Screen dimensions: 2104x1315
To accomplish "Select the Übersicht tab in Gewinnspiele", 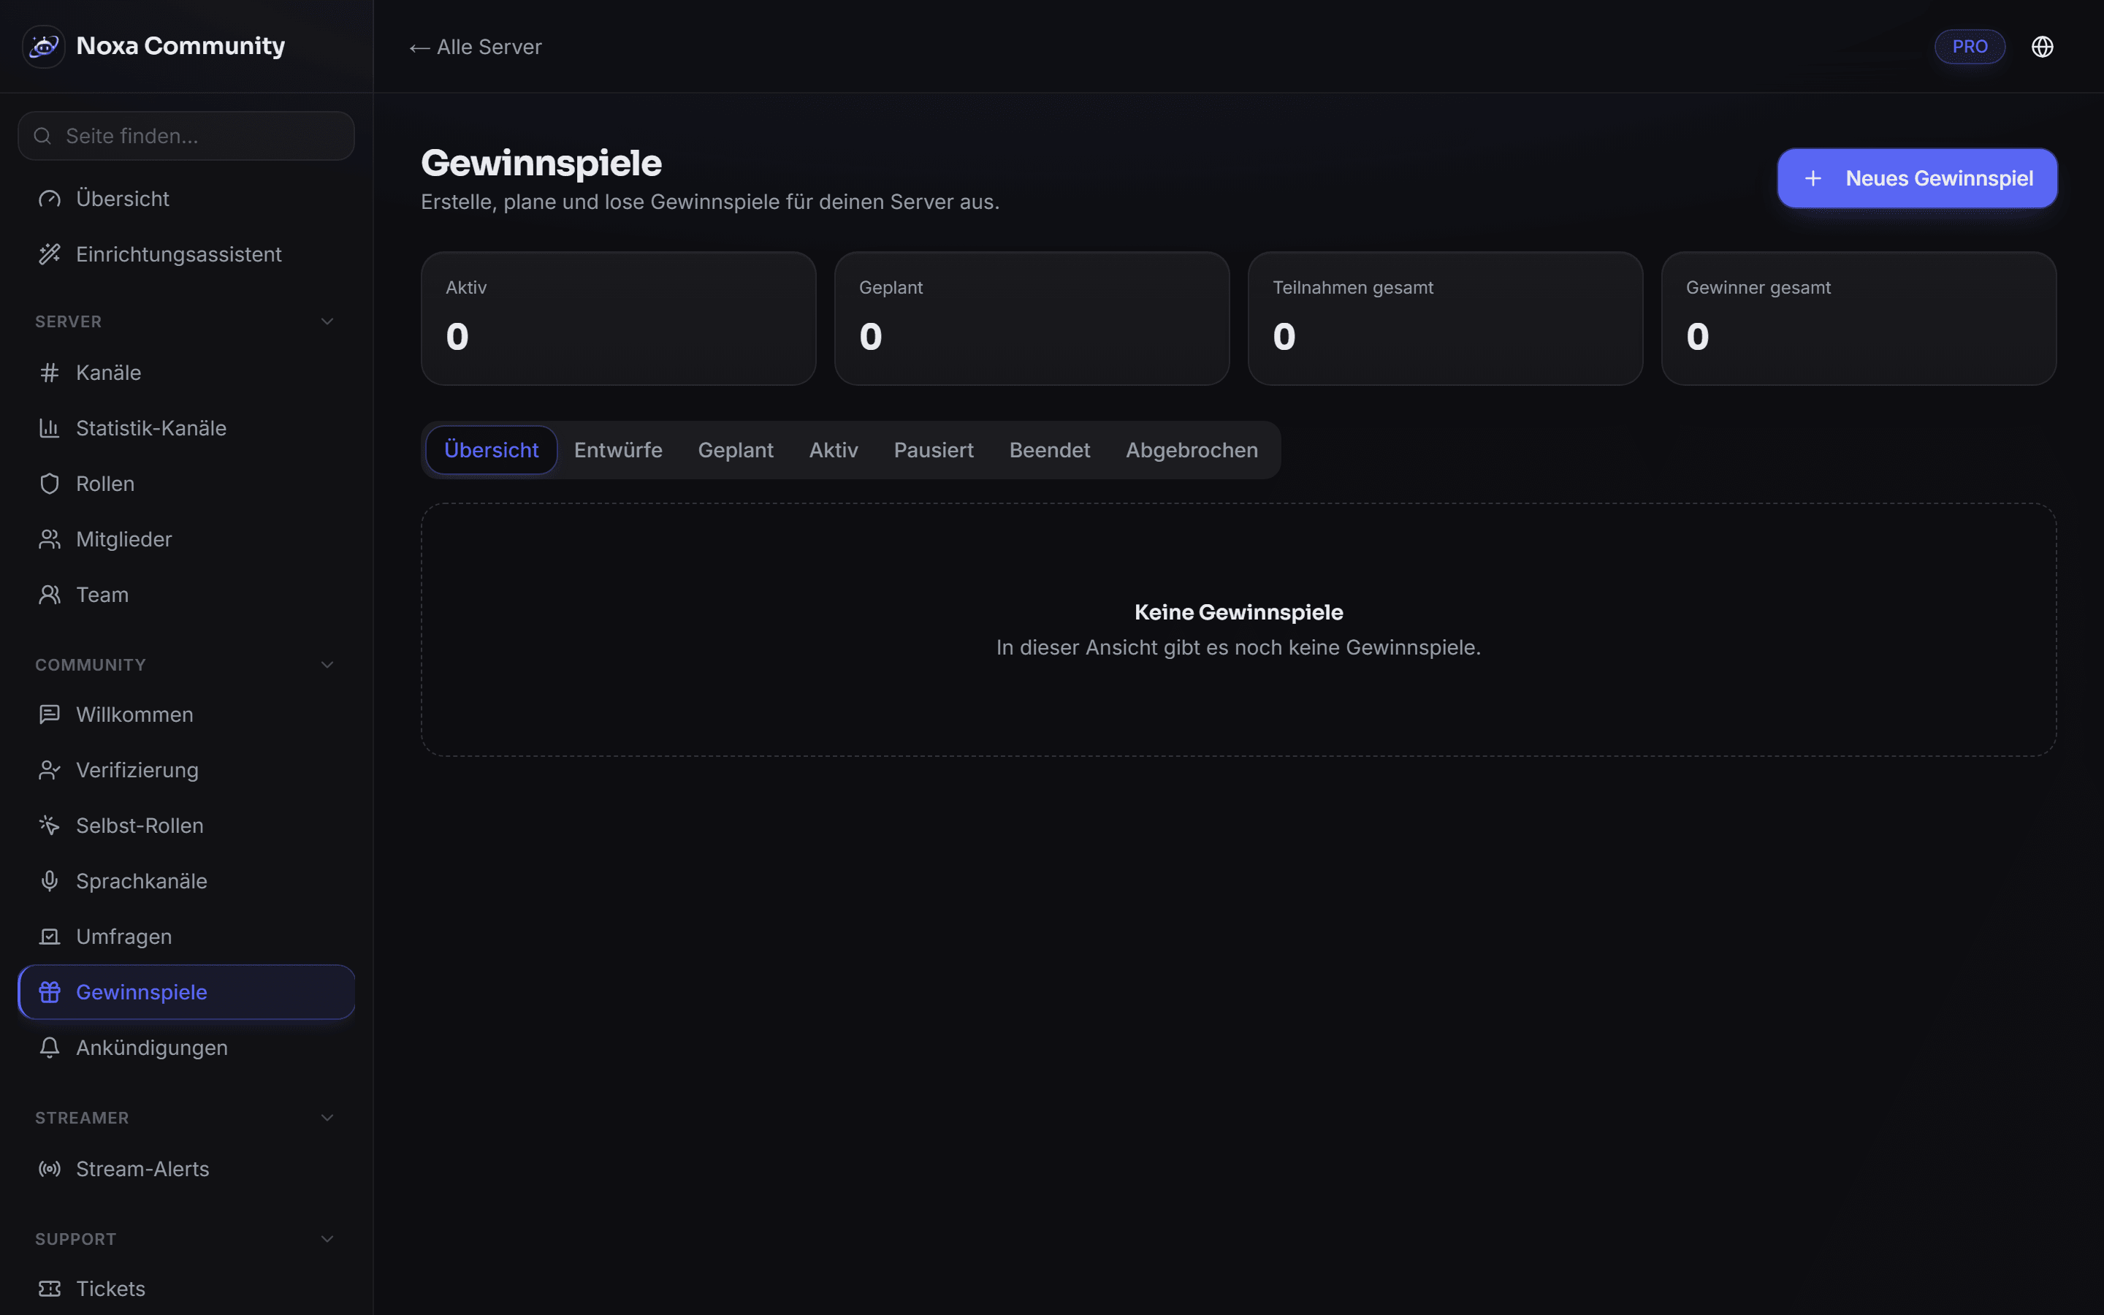I will [x=491, y=449].
